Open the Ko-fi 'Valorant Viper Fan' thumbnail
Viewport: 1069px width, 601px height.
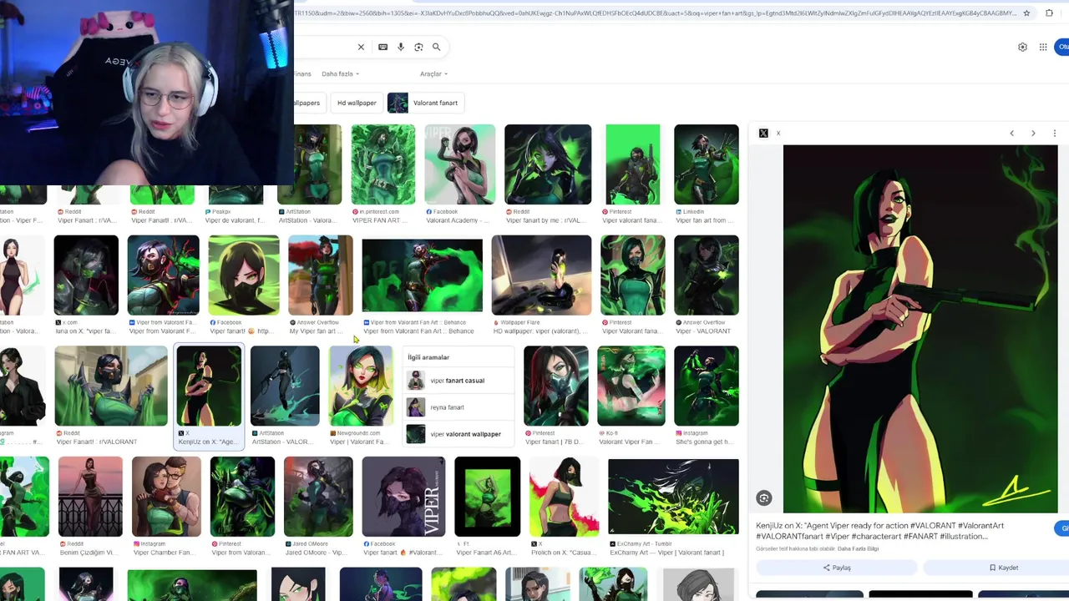pyautogui.click(x=631, y=386)
